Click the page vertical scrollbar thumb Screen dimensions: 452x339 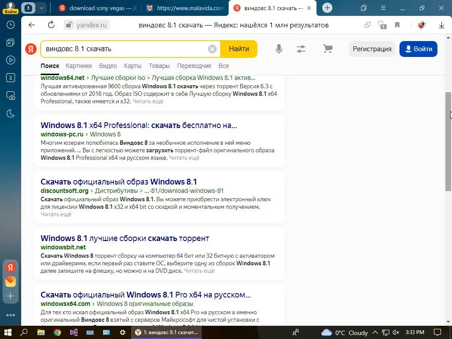pyautogui.click(x=448, y=141)
